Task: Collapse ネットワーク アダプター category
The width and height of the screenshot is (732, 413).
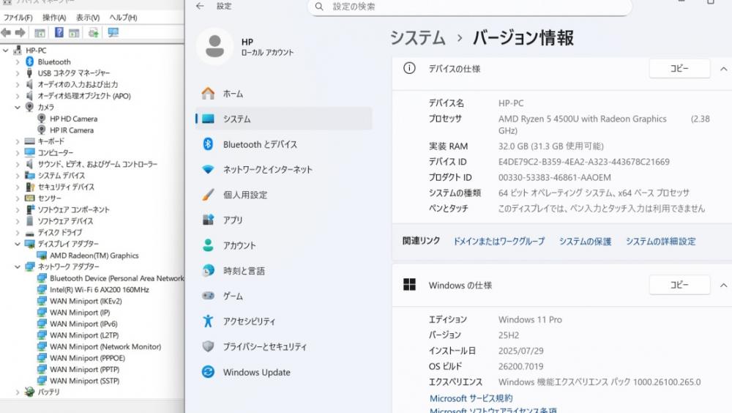Action: pyautogui.click(x=18, y=267)
